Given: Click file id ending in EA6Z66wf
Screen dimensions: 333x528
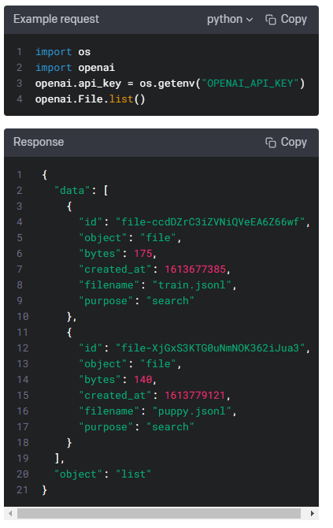Looking at the screenshot, I should (x=210, y=222).
